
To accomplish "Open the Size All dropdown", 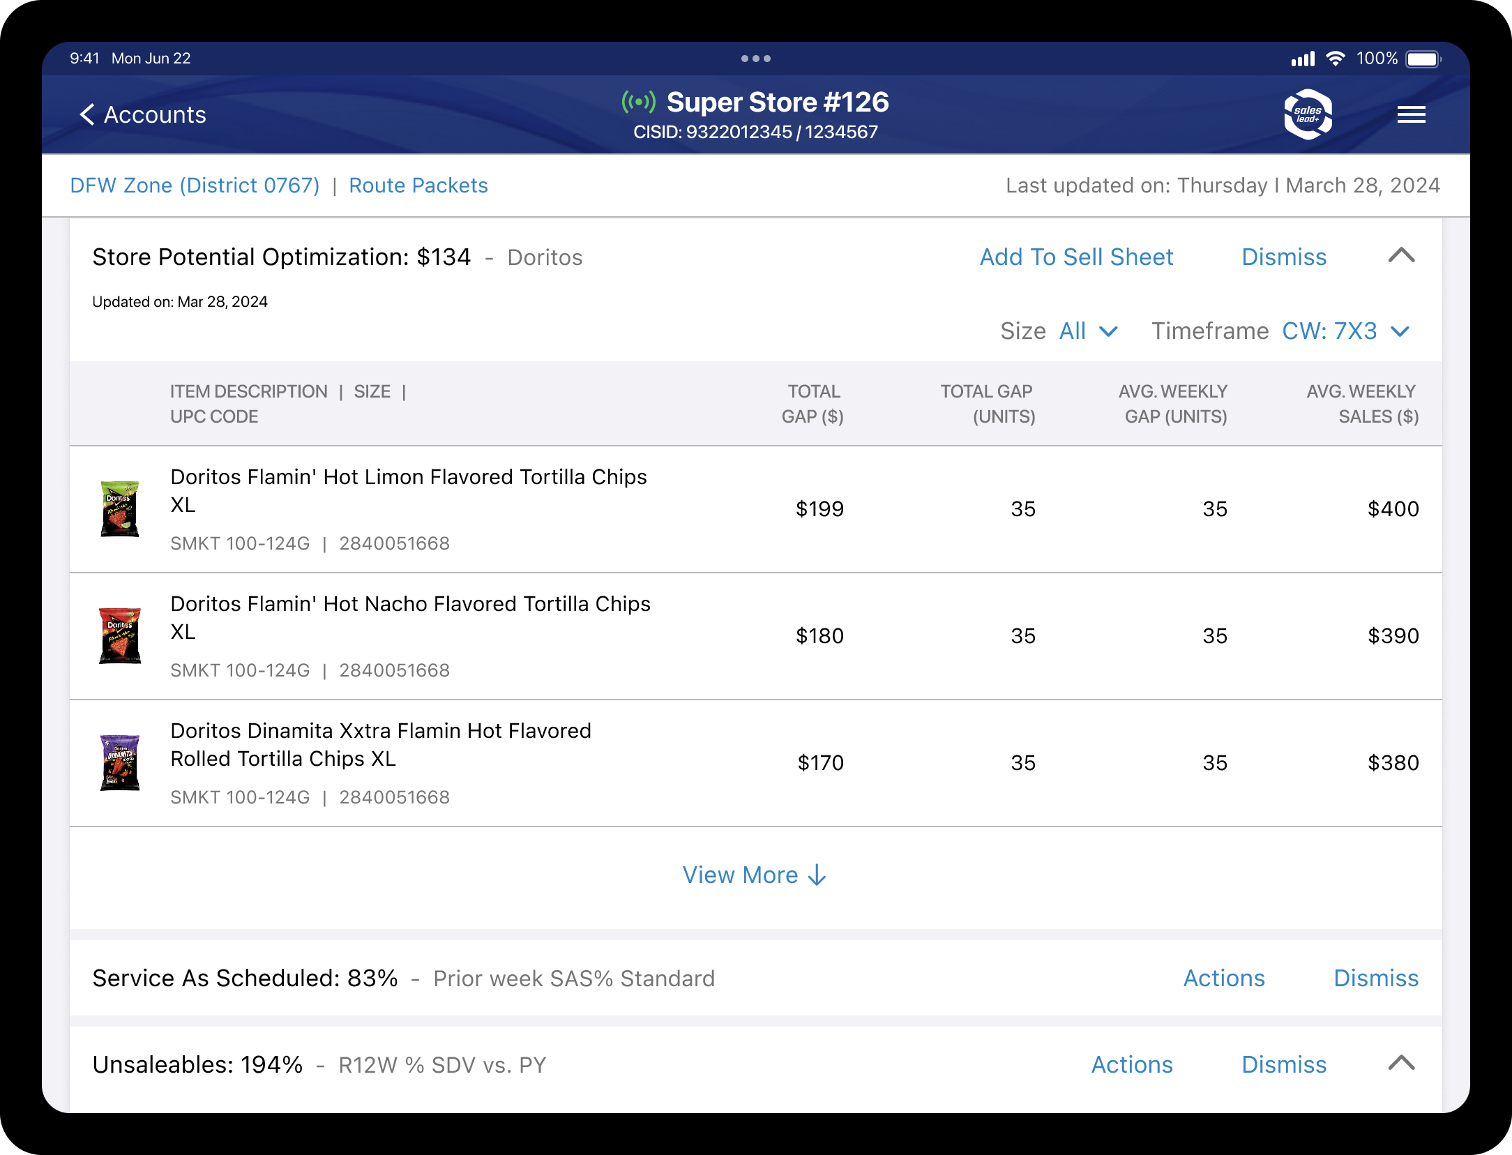I will pos(1088,331).
